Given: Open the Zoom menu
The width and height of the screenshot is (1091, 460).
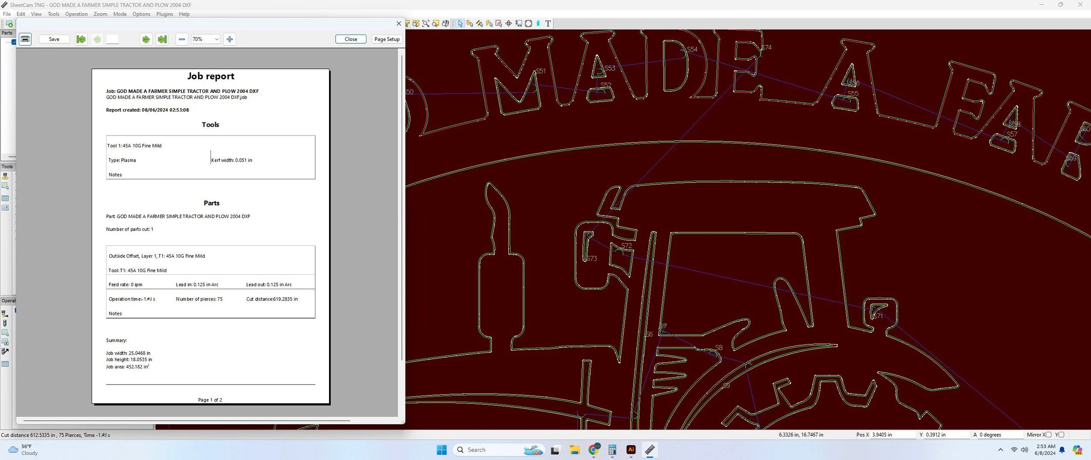Looking at the screenshot, I should click(100, 14).
